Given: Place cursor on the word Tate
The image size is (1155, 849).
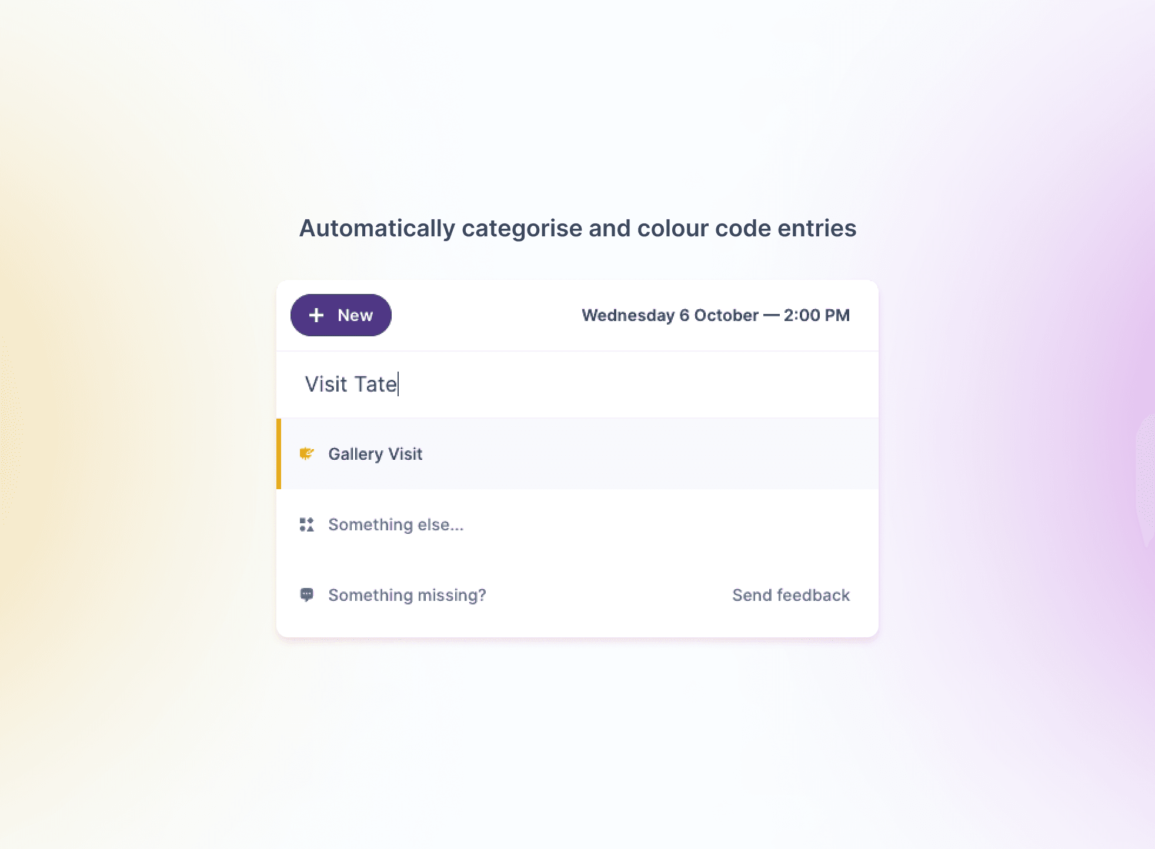Looking at the screenshot, I should coord(375,385).
